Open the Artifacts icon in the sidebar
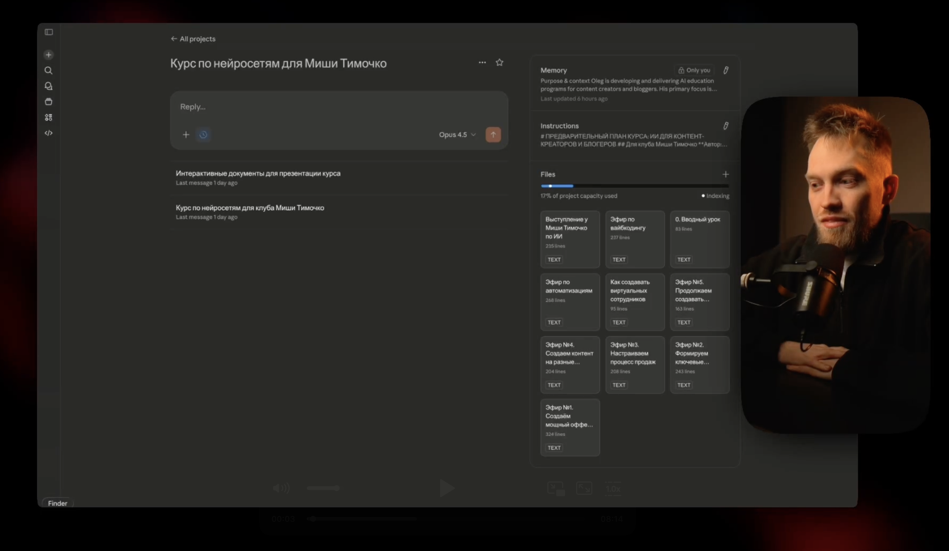This screenshot has width=949, height=551. [x=48, y=118]
